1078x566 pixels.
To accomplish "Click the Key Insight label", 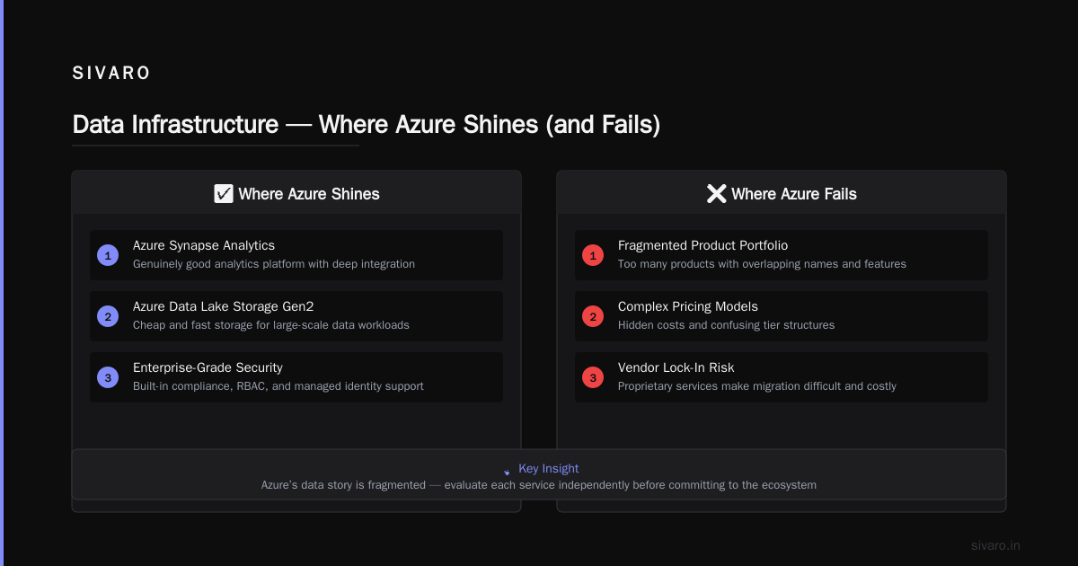I will [x=548, y=469].
